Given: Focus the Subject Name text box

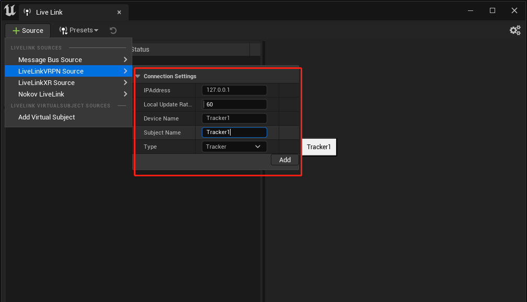Looking at the screenshot, I should [x=234, y=132].
